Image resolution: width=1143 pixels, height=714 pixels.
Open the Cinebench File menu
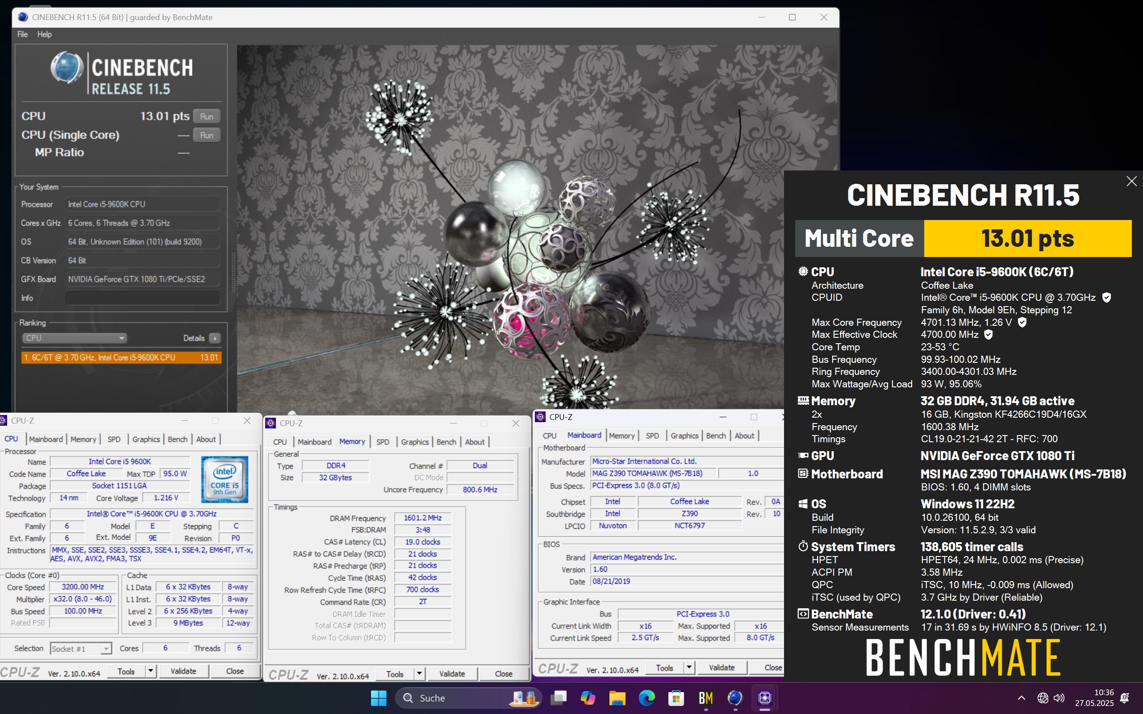pos(22,34)
